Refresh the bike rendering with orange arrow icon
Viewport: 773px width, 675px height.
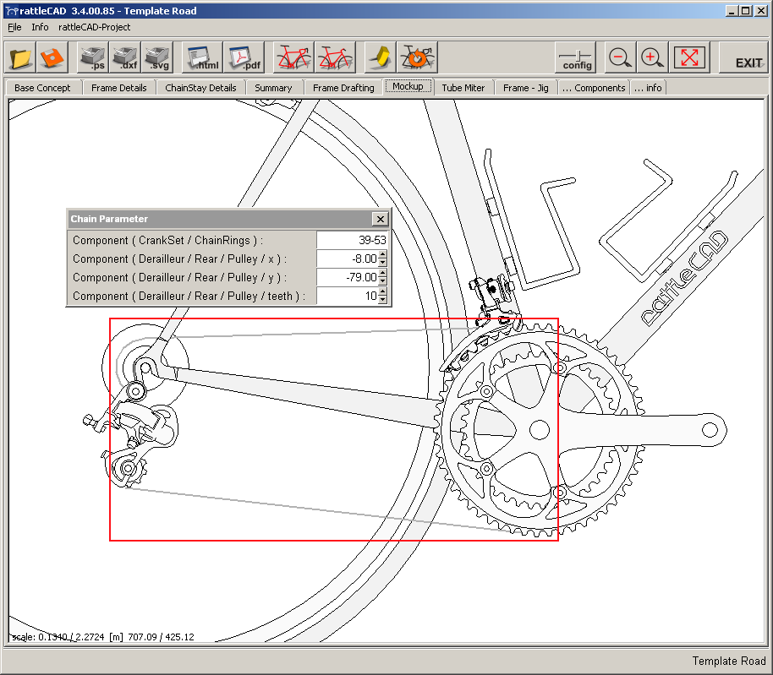pos(417,57)
